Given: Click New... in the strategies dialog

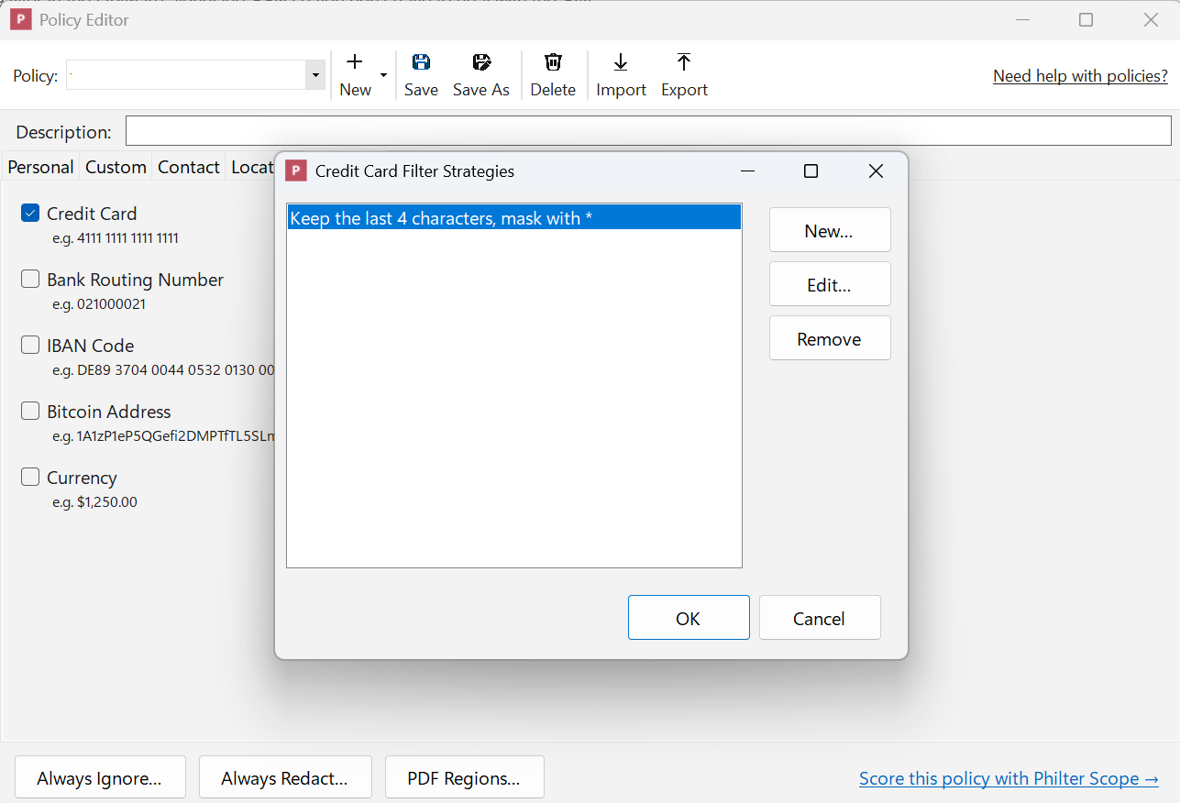Looking at the screenshot, I should [x=830, y=230].
